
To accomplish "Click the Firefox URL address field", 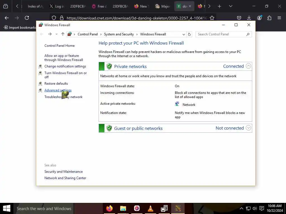I will tap(137, 18).
